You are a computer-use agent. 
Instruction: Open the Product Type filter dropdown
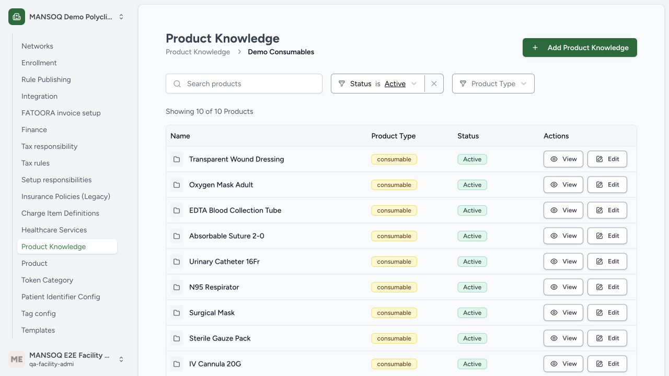[493, 84]
